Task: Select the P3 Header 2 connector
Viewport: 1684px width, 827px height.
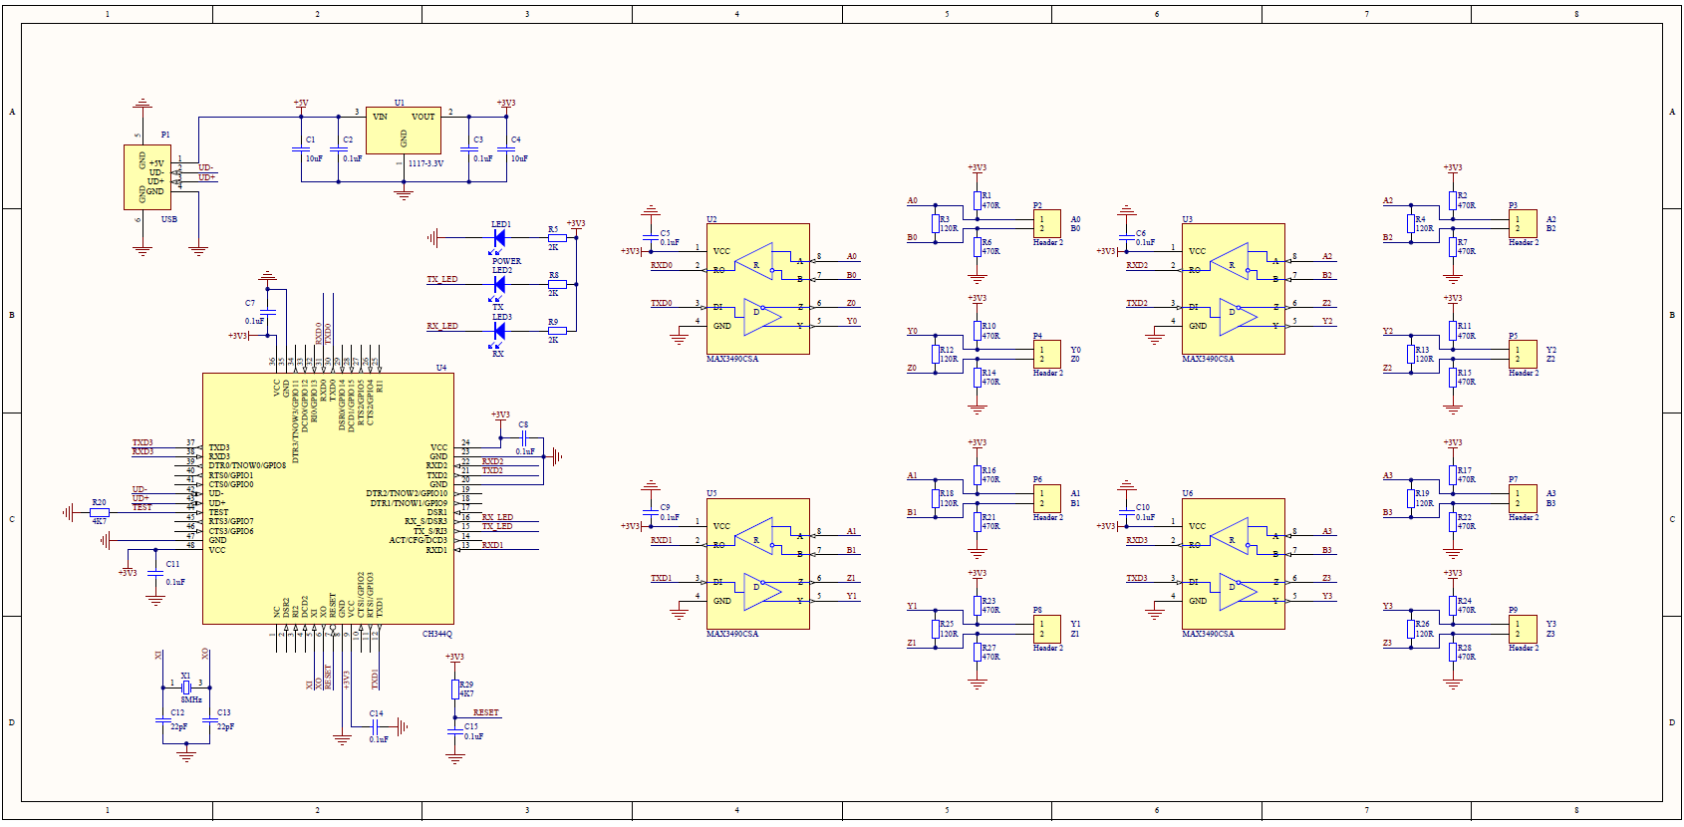Action: [1523, 224]
